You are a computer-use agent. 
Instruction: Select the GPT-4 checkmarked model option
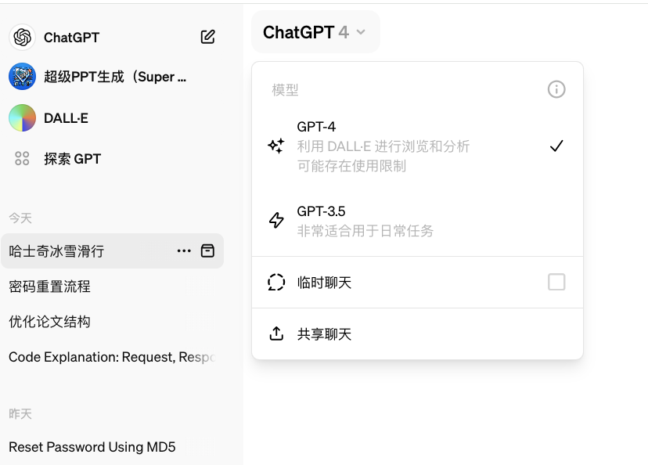tap(416, 146)
